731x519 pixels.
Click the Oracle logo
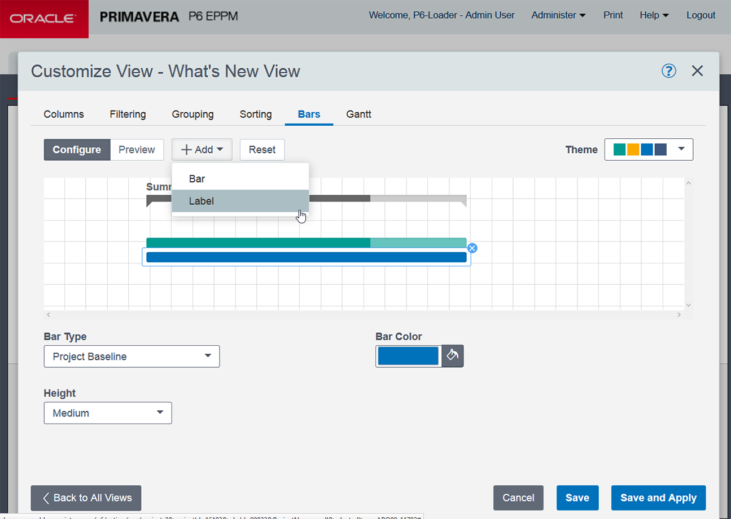pos(44,19)
